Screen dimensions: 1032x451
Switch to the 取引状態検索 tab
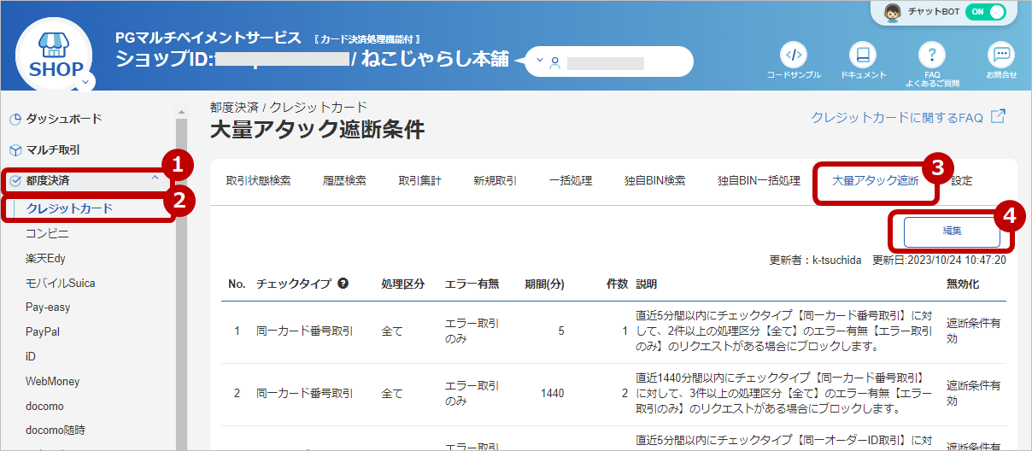(258, 181)
